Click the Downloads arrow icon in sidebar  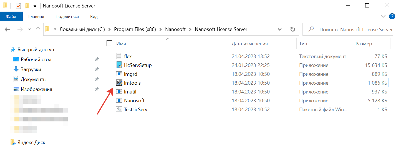click(x=16, y=69)
